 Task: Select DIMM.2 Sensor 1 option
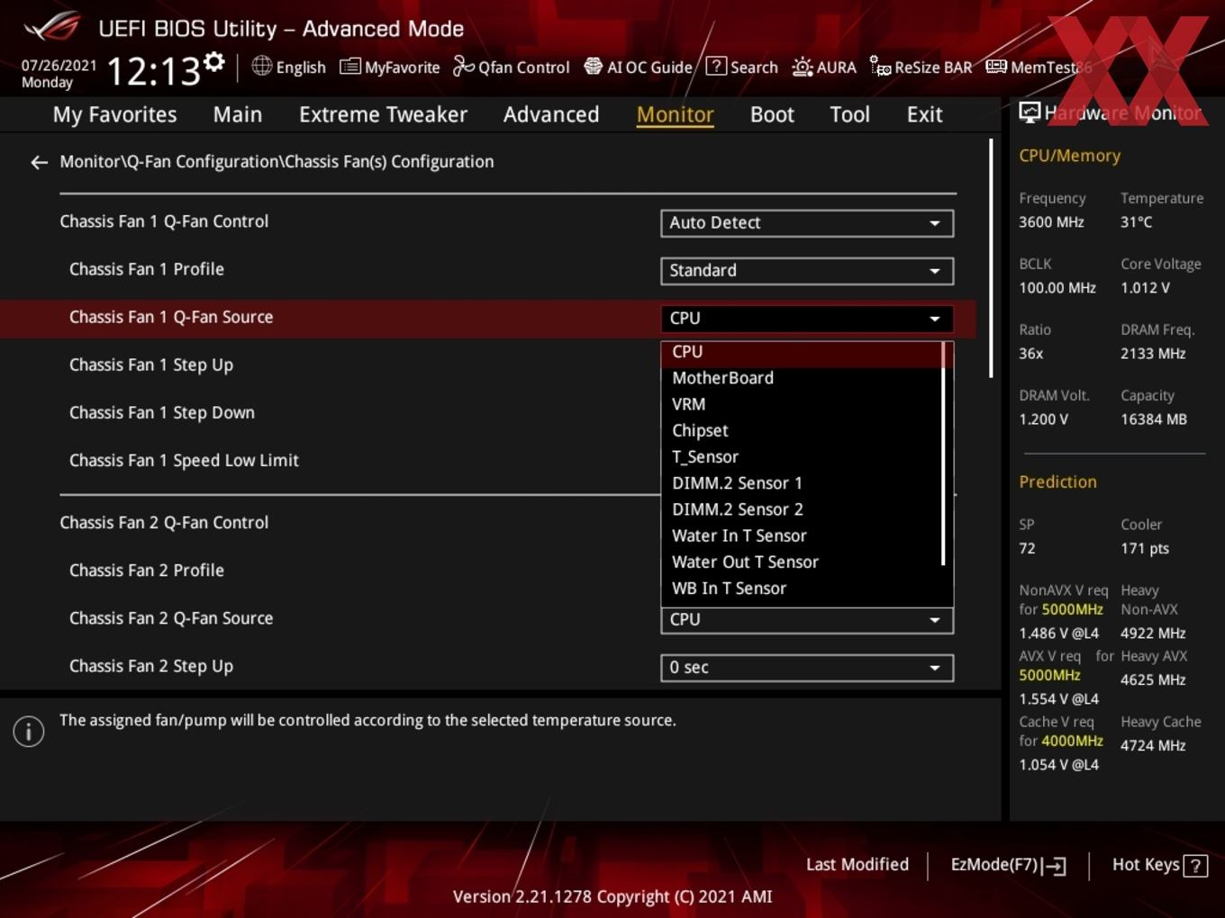[x=802, y=483]
